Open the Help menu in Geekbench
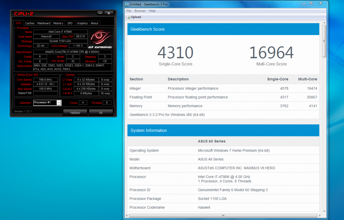The height and width of the screenshot is (220, 344). point(152,11)
